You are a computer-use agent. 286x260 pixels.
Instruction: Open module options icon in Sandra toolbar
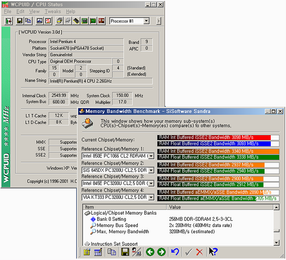point(87,252)
